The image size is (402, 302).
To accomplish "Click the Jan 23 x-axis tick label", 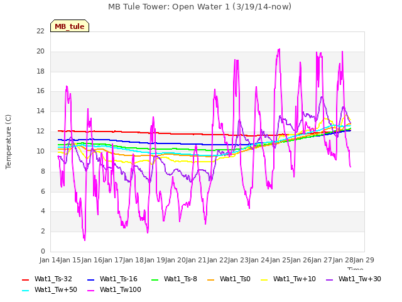I will point(238,260).
